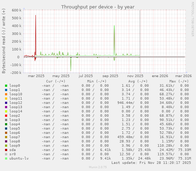
Task: Click the -200 k y-axis label
Action: click(x=16, y=72)
